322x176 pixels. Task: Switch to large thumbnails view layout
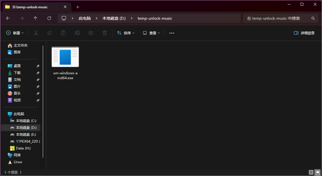pyautogui.click(x=317, y=172)
